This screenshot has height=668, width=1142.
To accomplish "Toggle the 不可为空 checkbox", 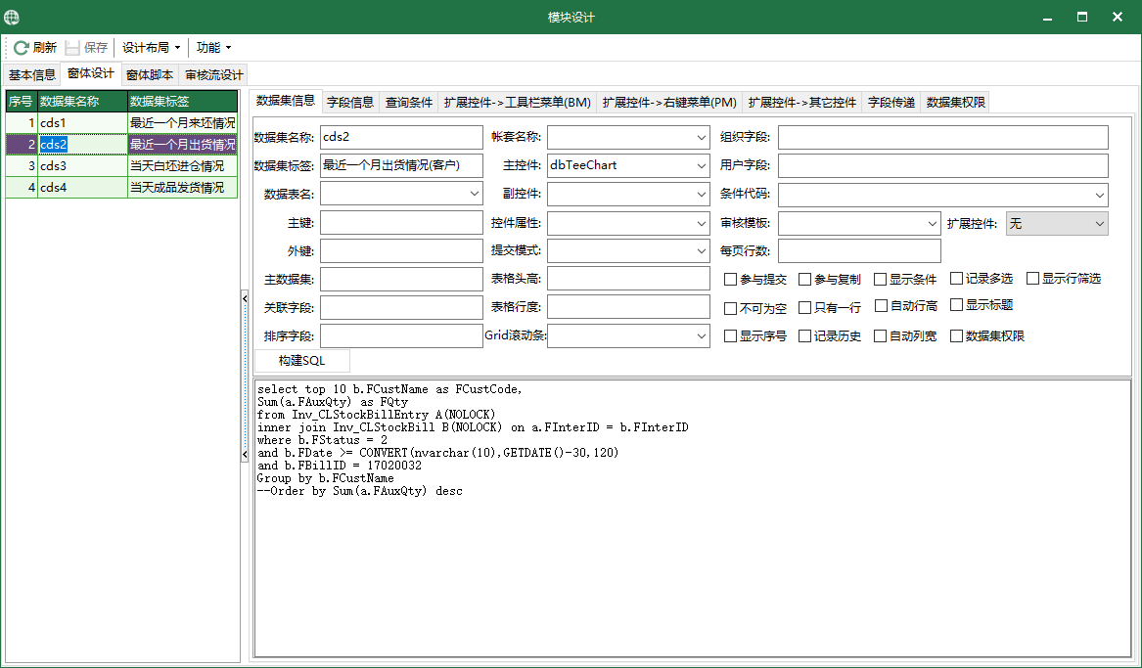I will [x=730, y=308].
